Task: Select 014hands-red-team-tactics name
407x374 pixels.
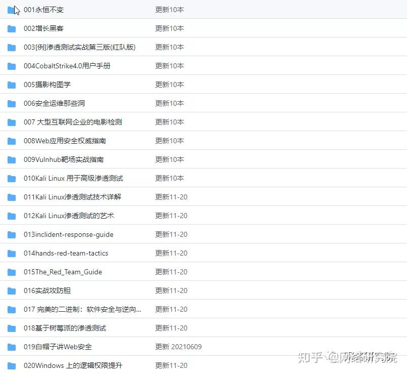Action: [x=66, y=253]
